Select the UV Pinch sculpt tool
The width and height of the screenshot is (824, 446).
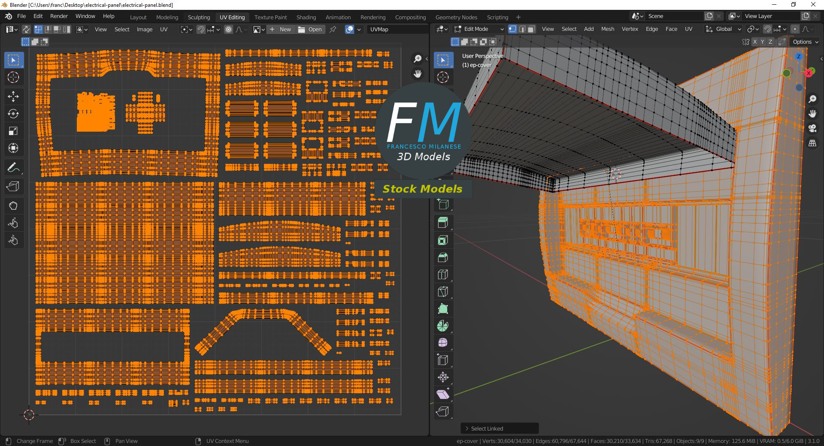point(13,240)
